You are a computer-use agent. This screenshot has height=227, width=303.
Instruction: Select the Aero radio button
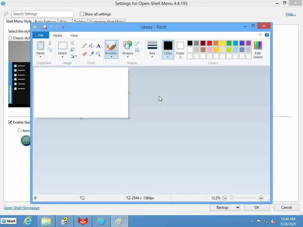20,130
